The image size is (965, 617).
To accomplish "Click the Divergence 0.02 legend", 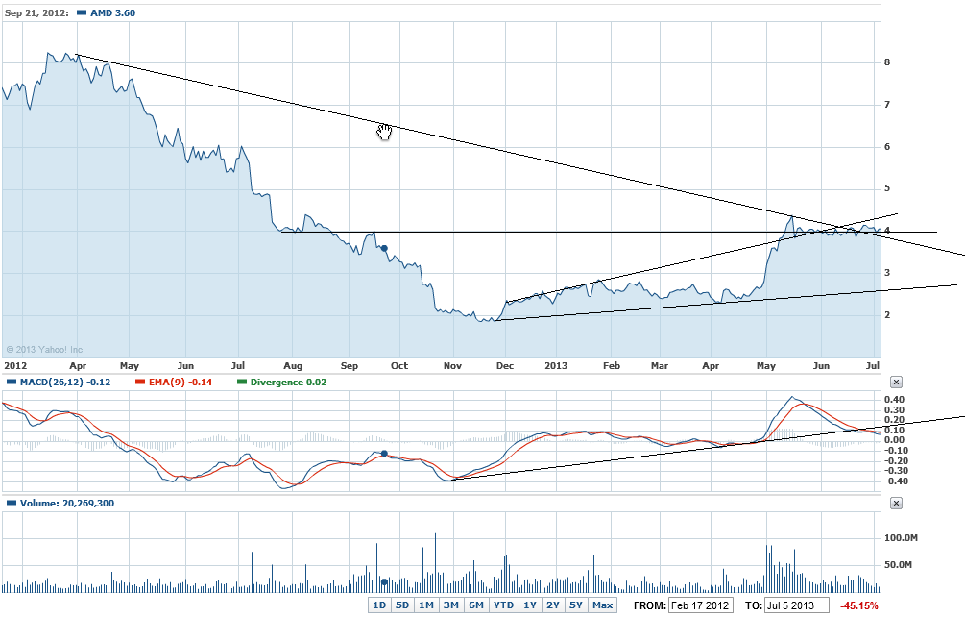I will click(288, 383).
